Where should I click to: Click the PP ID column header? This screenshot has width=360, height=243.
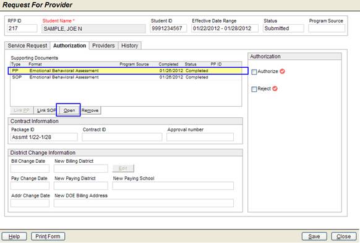216,64
